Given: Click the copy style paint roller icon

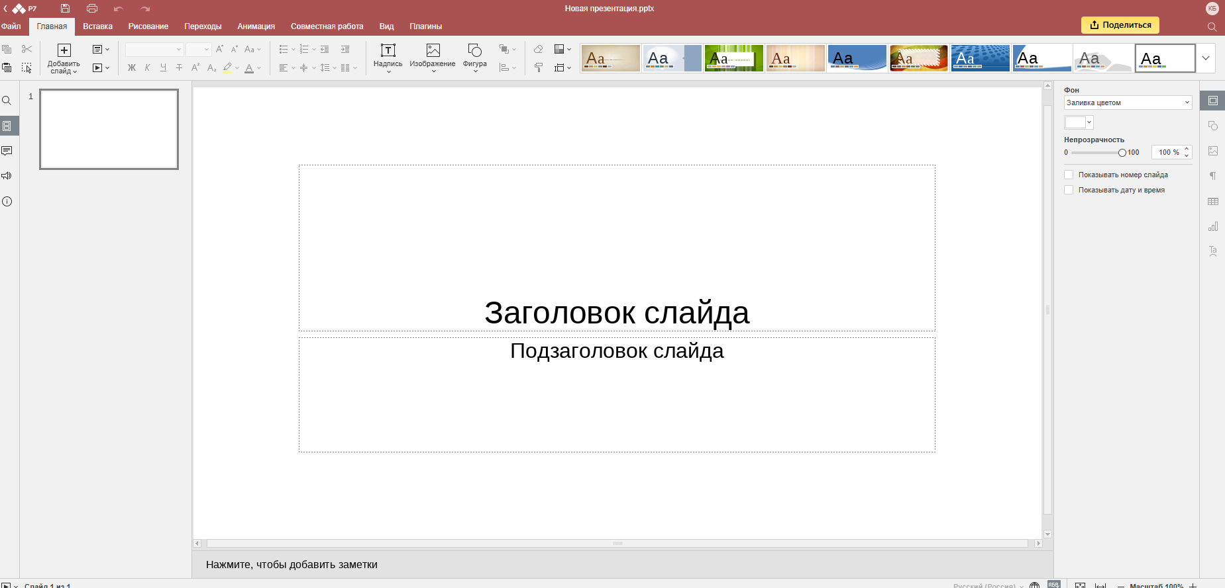Looking at the screenshot, I should click(538, 67).
